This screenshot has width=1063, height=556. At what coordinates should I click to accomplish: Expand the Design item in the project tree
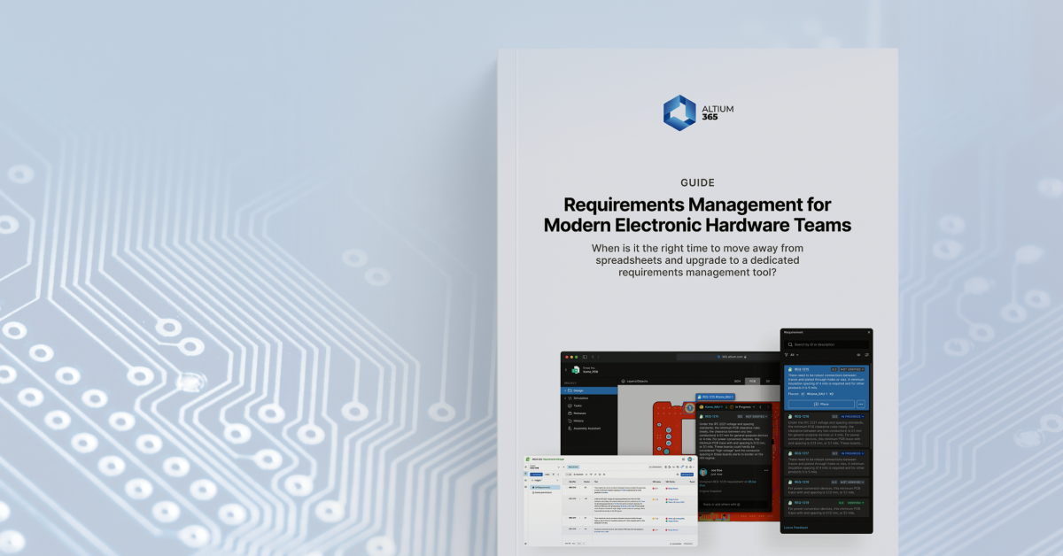(565, 390)
